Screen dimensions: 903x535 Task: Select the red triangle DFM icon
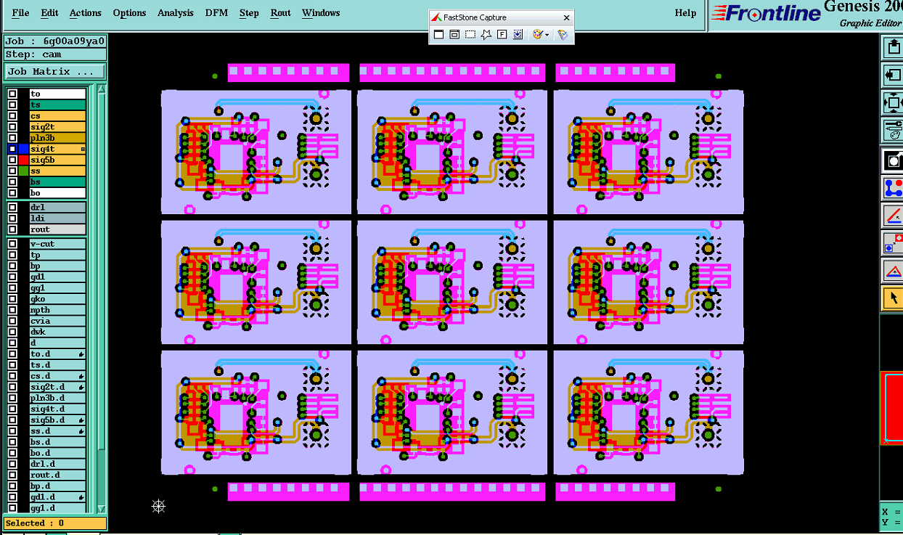click(x=893, y=271)
